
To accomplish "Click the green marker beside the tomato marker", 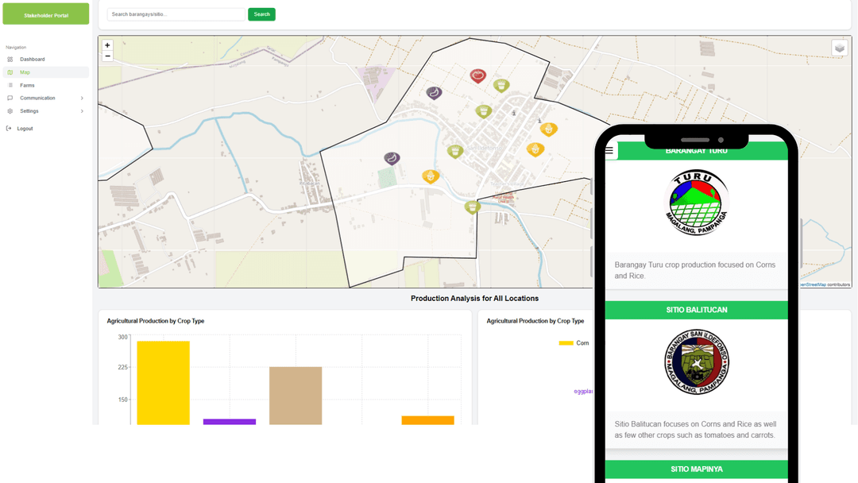I will click(x=501, y=85).
